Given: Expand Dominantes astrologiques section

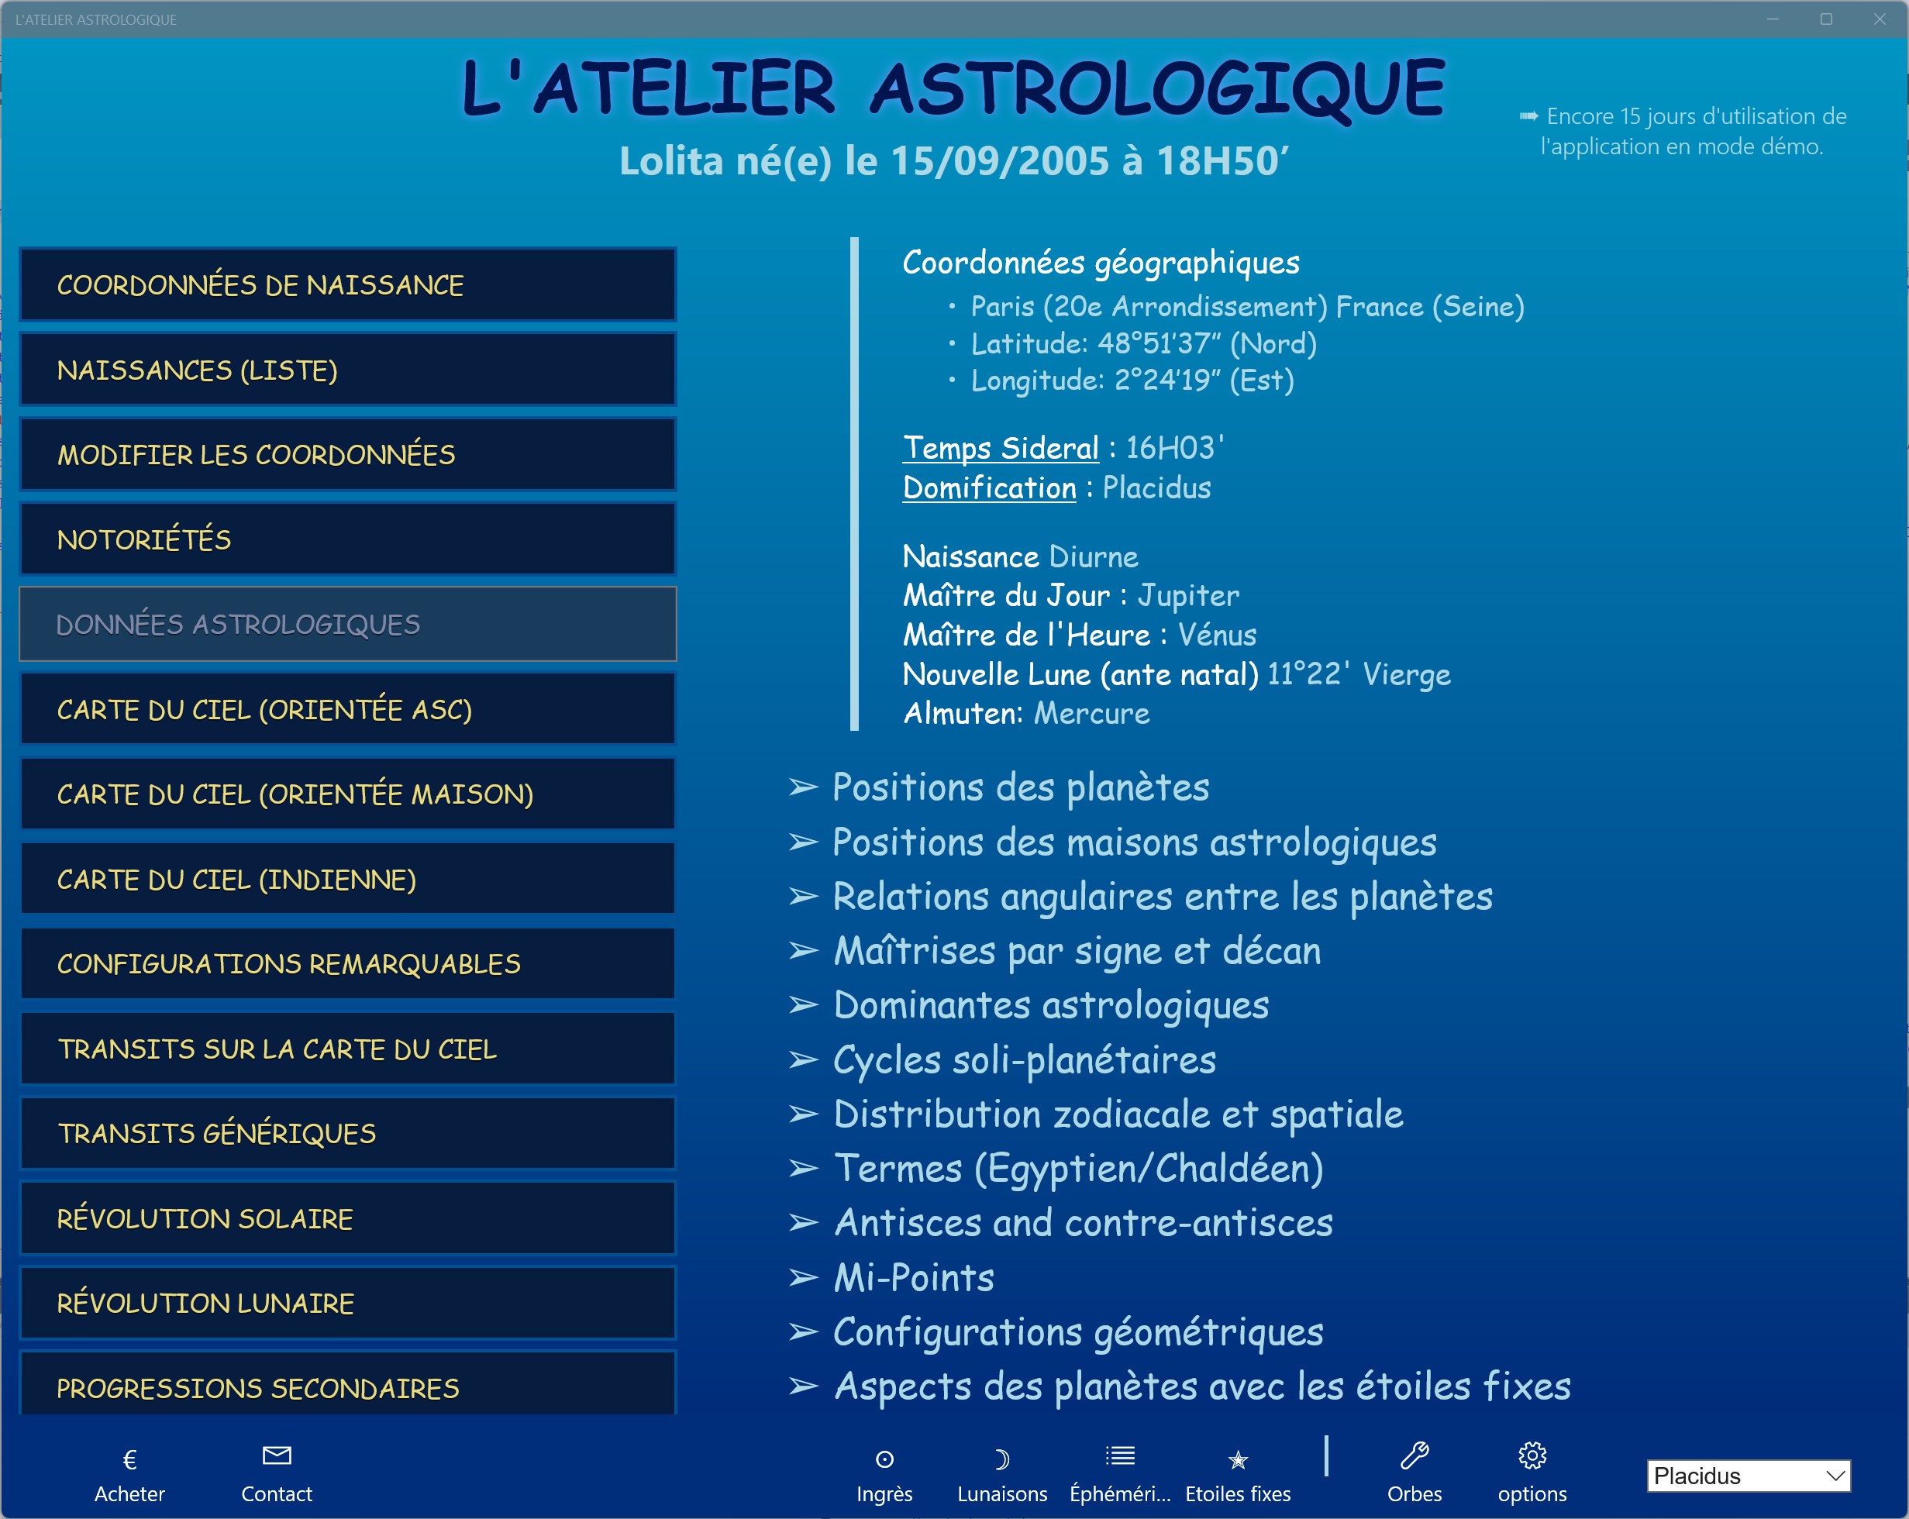Looking at the screenshot, I should (1050, 1006).
